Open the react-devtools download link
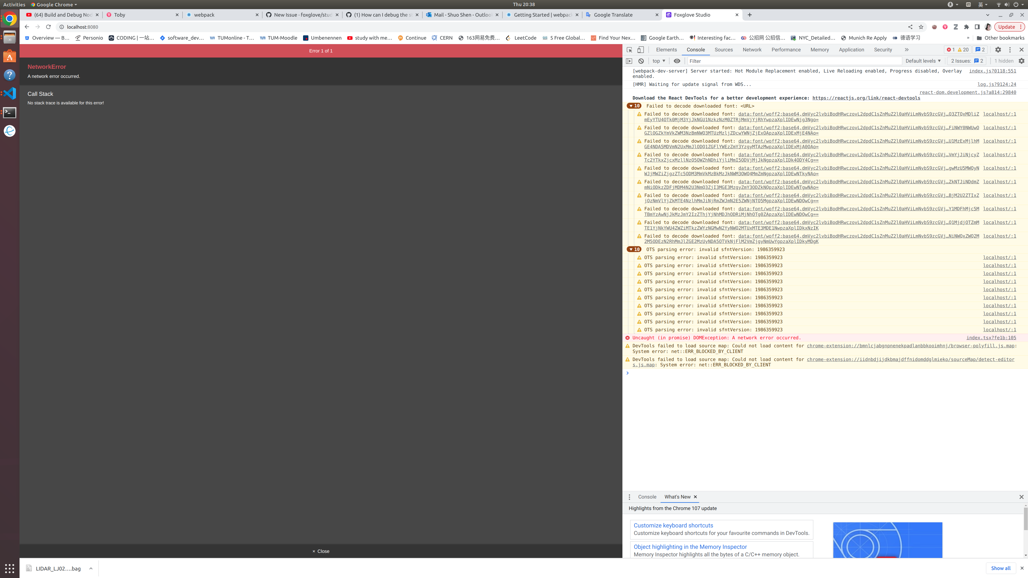 tap(866, 98)
